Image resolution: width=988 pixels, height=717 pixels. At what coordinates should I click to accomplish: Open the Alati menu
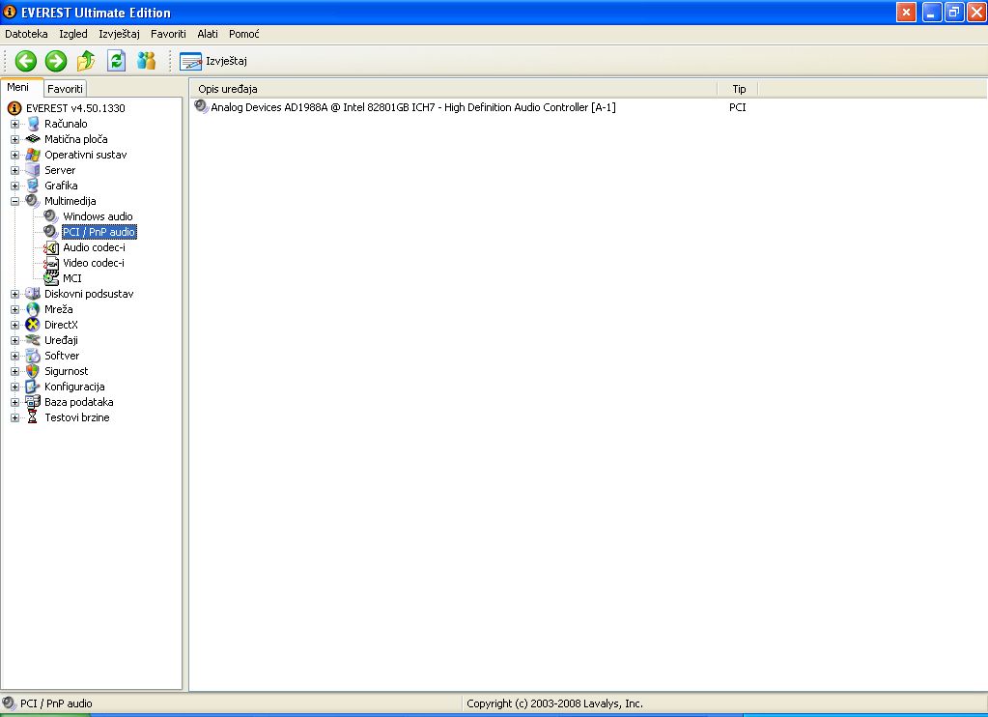[208, 34]
